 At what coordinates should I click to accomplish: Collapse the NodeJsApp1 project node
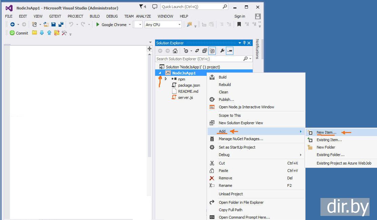tap(160, 73)
